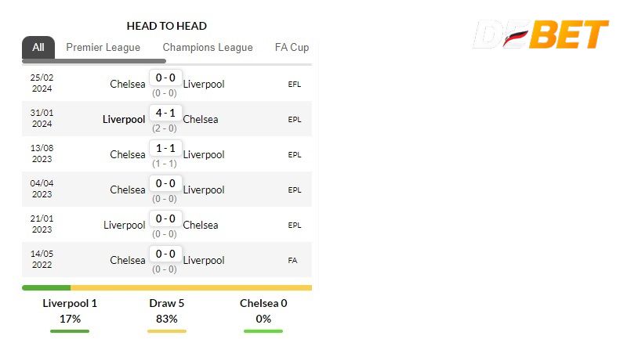Click the 1 - 1 score box
627x343 pixels.
165,148
